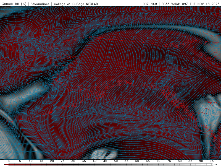Click 'College of DuPage NEXLAB' header text
221x166 pixels.
point(76,4)
